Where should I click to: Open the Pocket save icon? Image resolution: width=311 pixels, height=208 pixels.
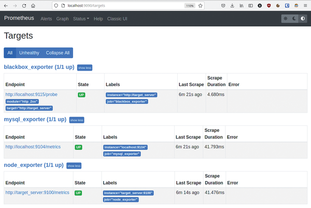pyautogui.click(x=223, y=6)
